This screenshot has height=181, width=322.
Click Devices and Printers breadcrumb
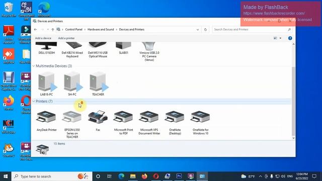(132, 30)
